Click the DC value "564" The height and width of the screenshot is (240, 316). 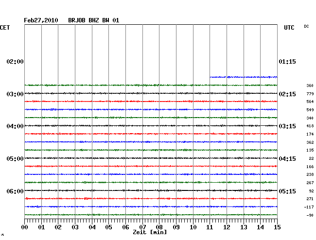pyautogui.click(x=310, y=102)
